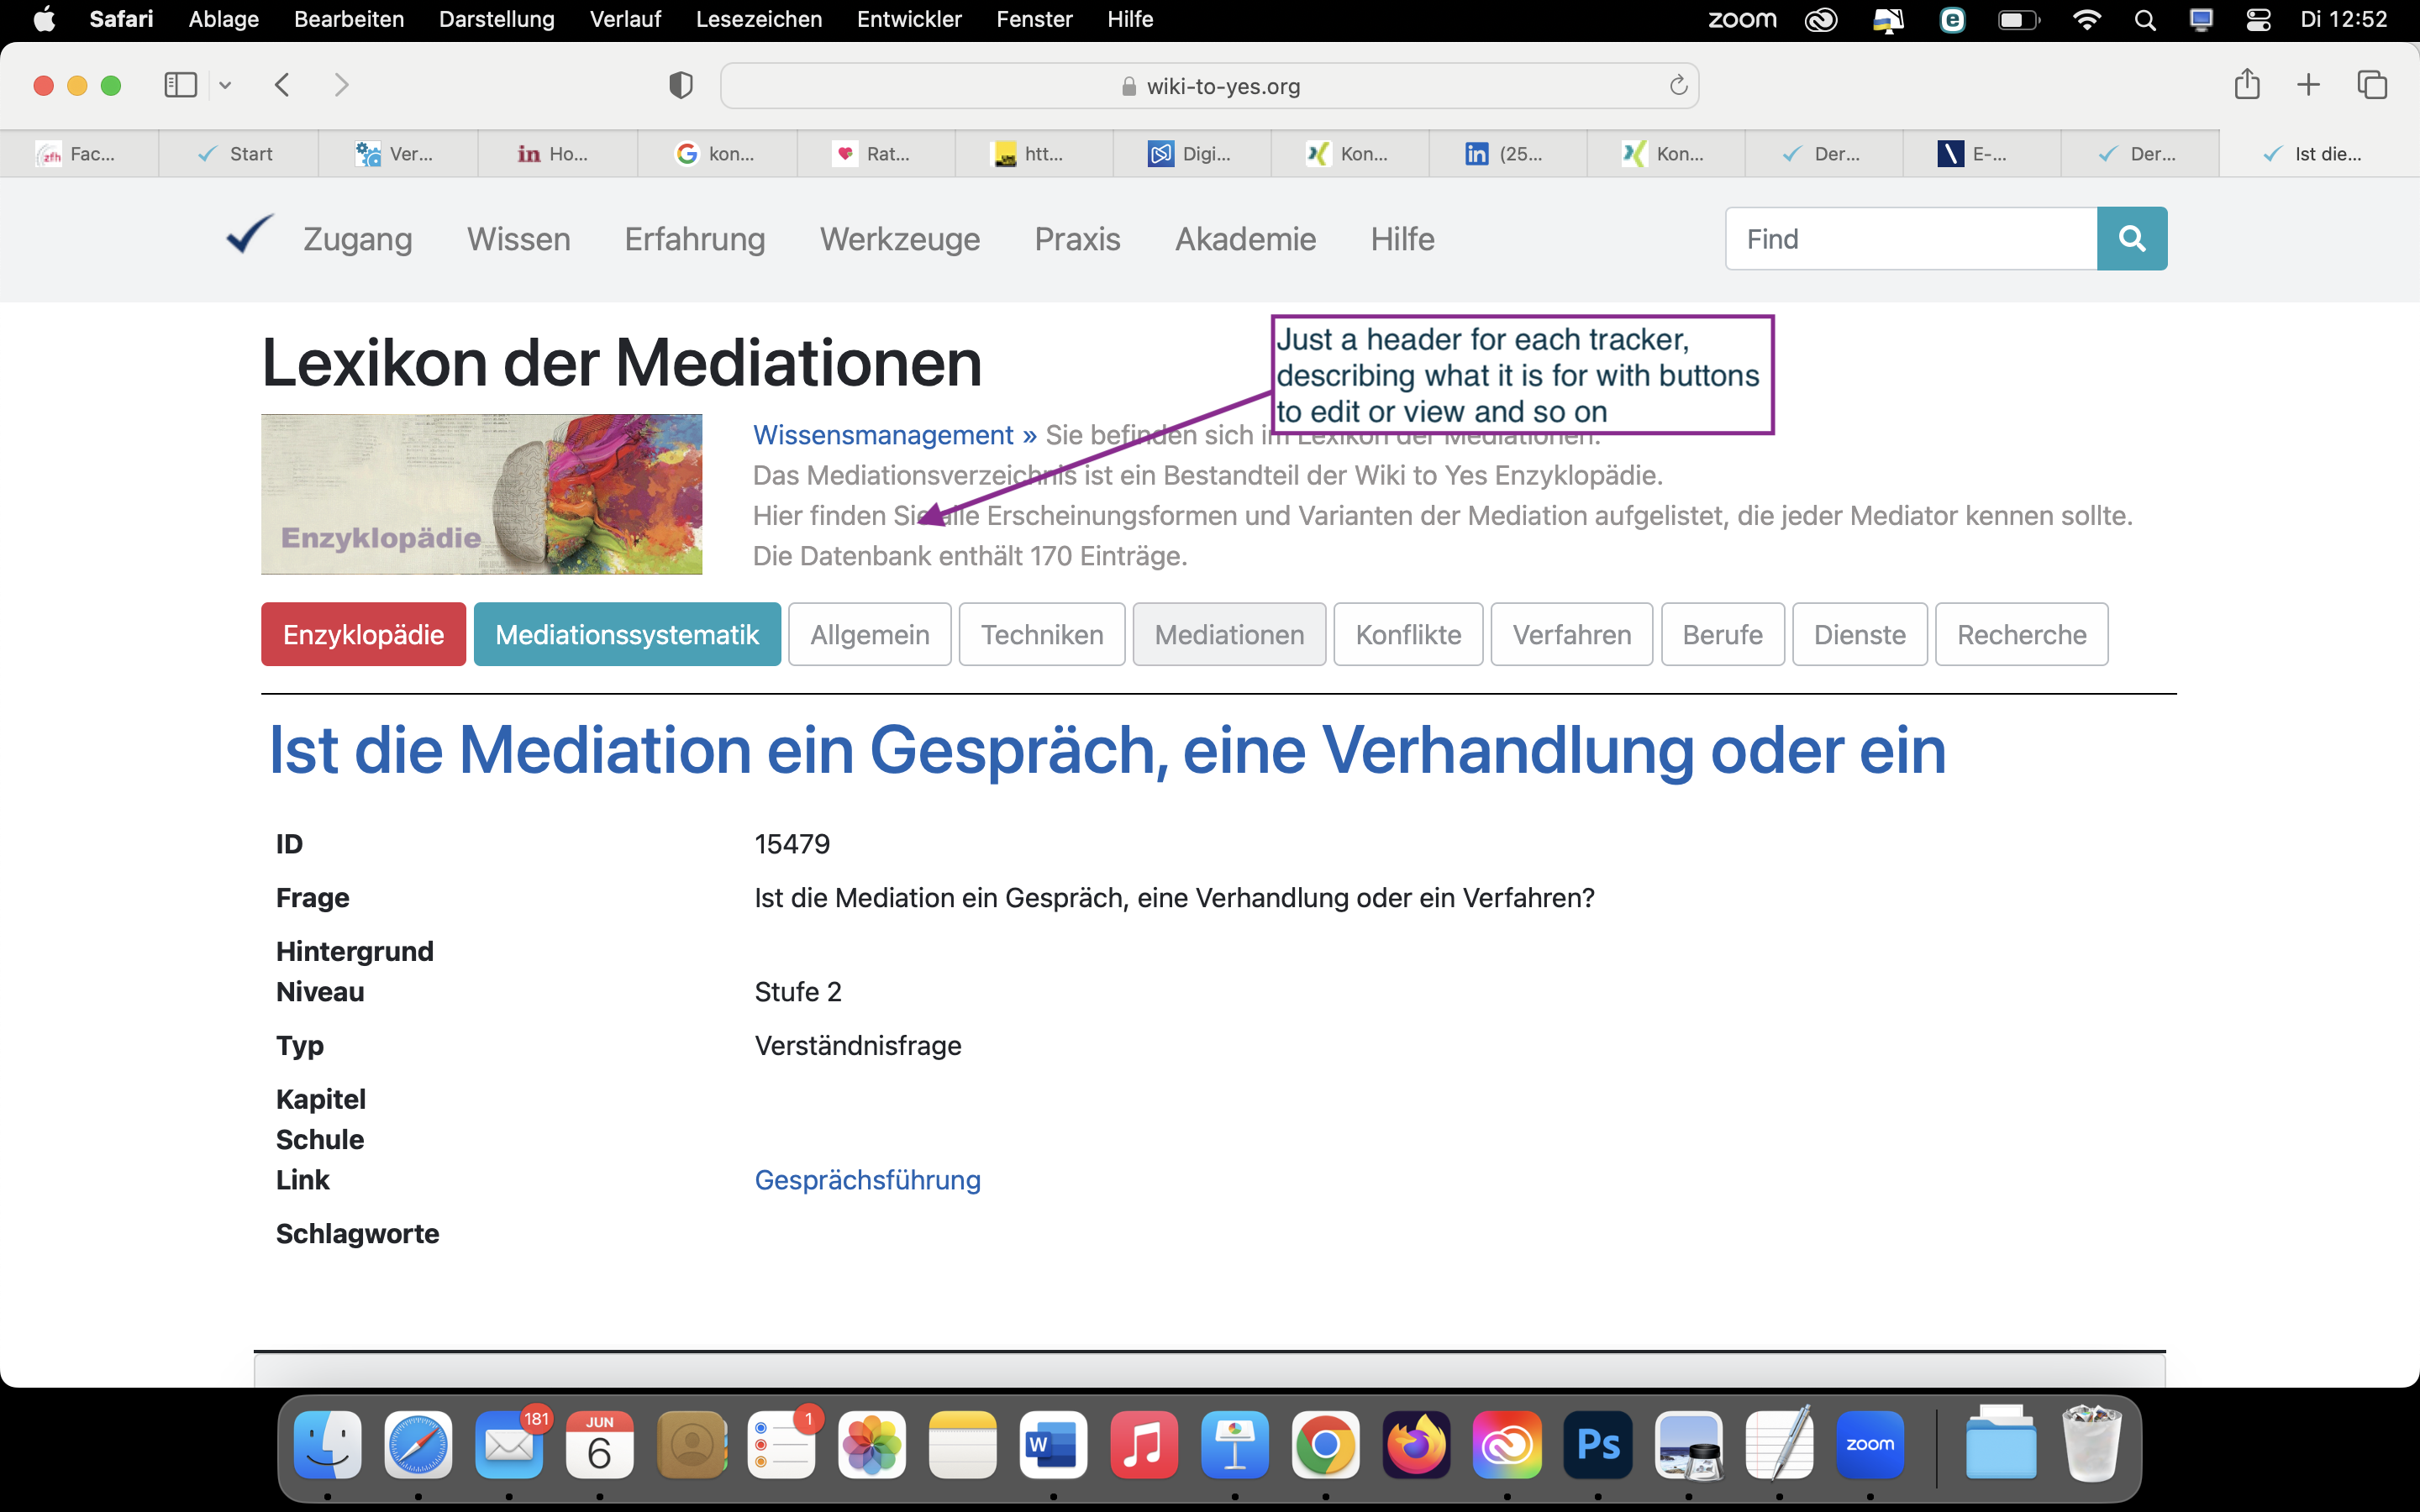Follow the Gesprächsführung link
Viewport: 2420px width, 1512px height.
tap(867, 1180)
